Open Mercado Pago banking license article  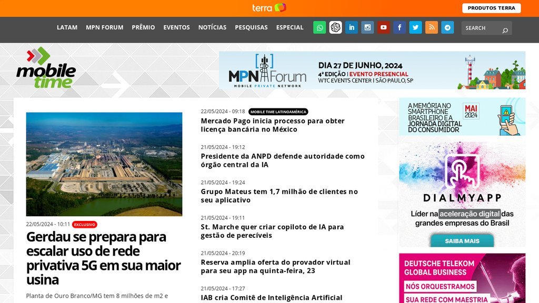[273, 125]
